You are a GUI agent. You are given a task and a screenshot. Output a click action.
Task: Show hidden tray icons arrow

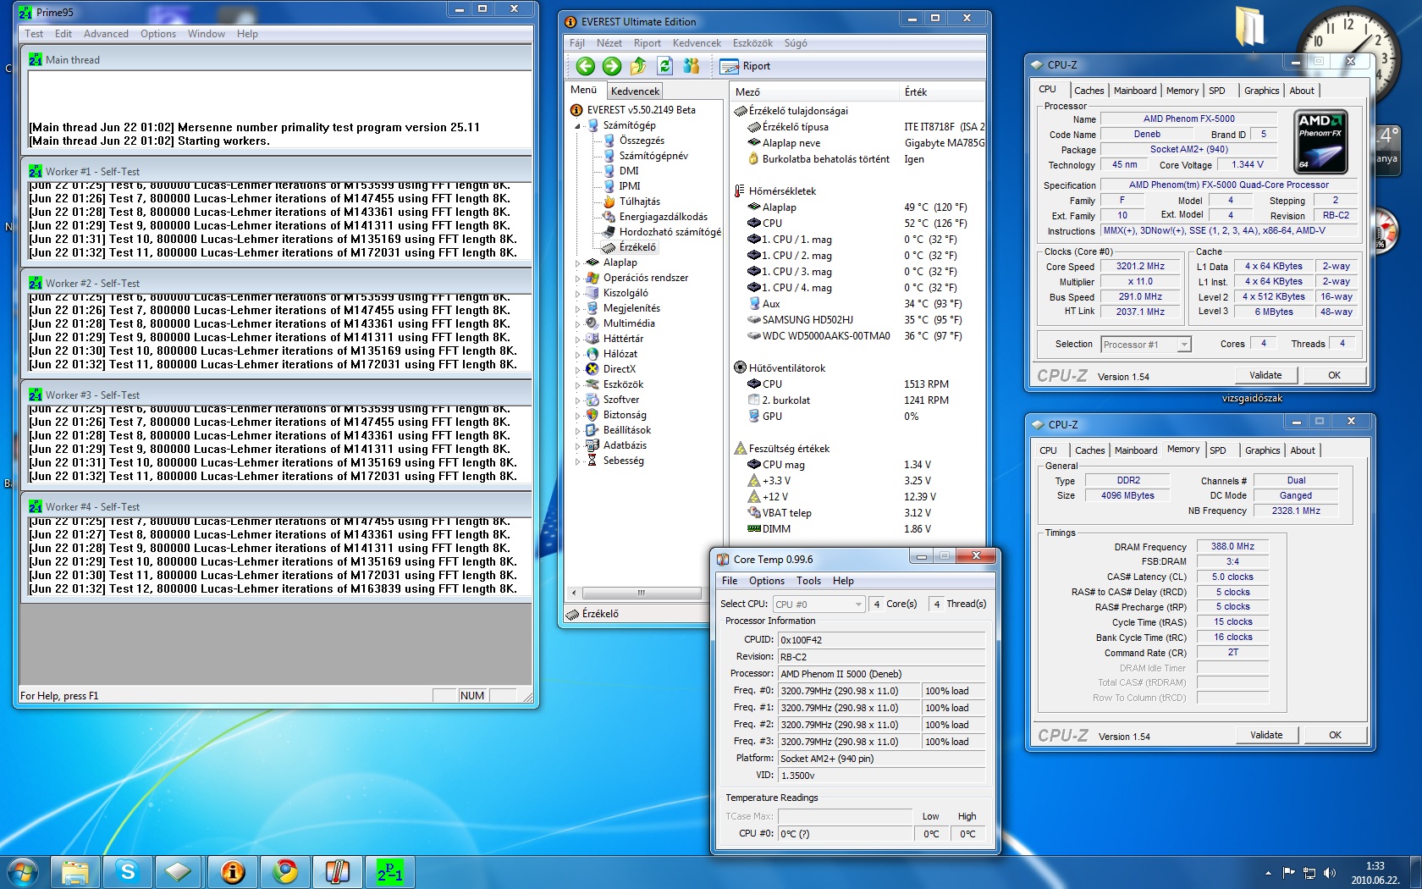(x=1268, y=873)
